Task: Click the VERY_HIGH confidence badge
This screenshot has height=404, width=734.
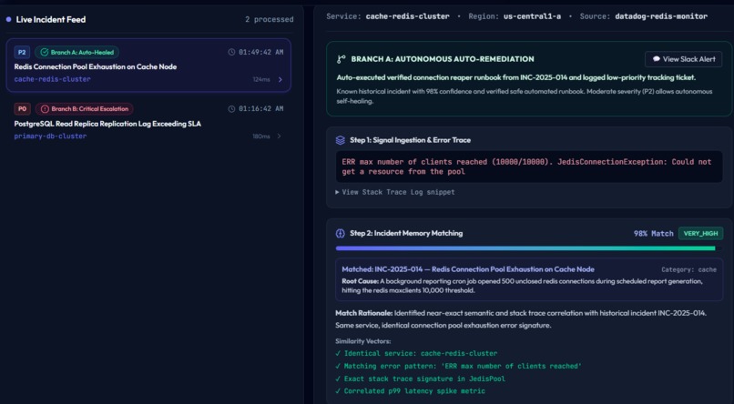Action: [700, 233]
